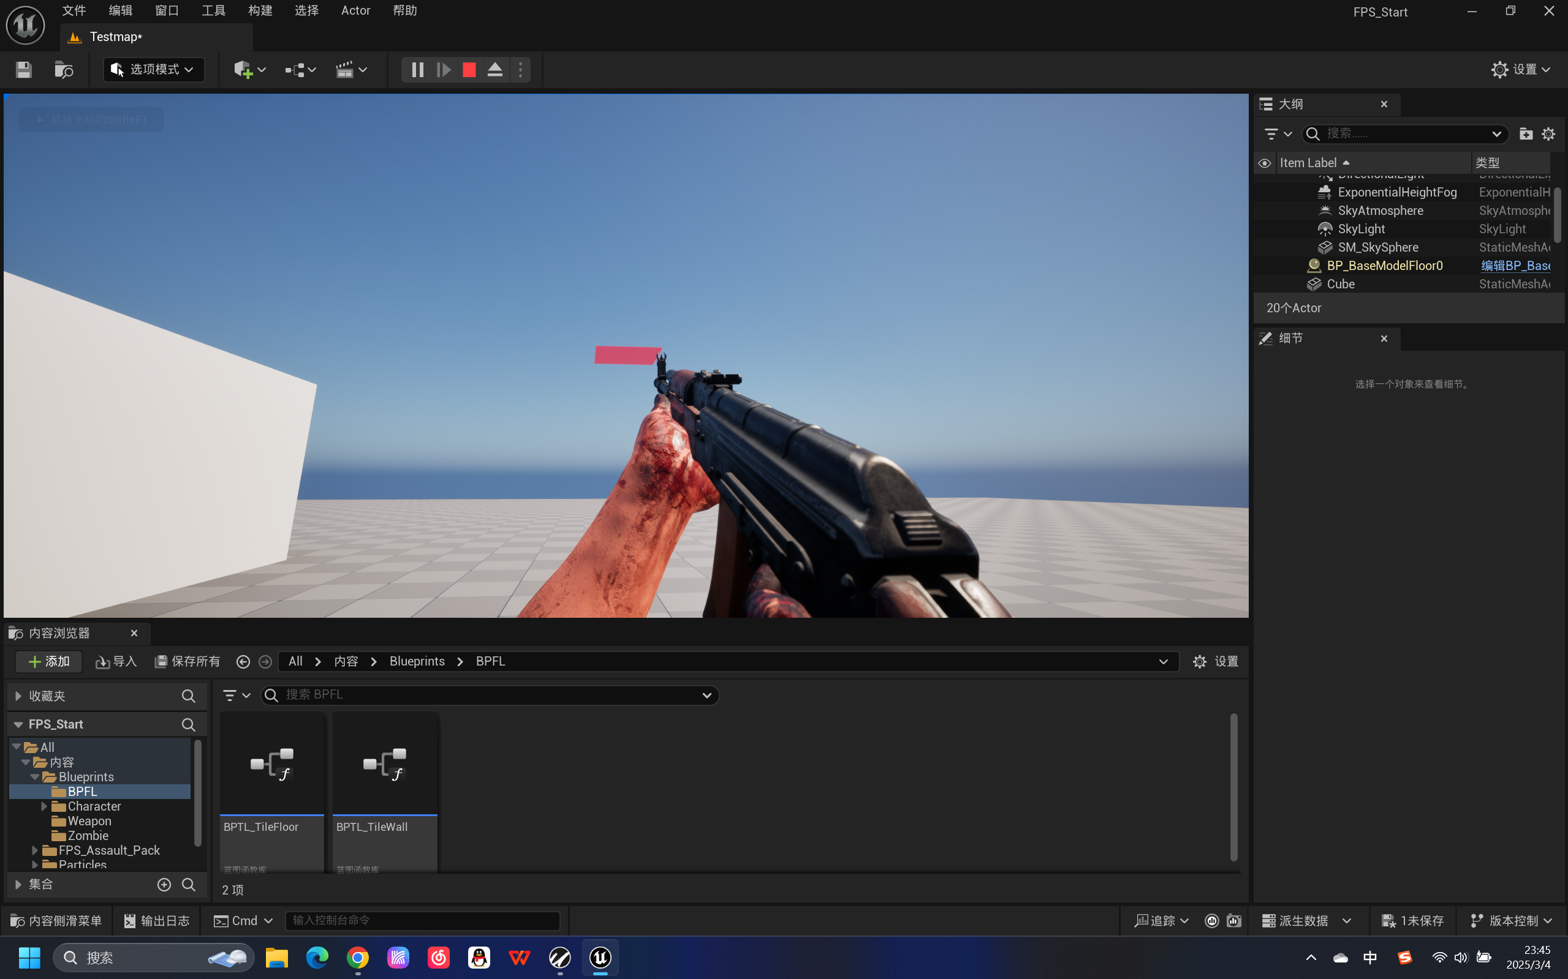This screenshot has height=979, width=1568.
Task: Open the BP_BaseModelFloor0 edit blueprint link
Action: click(1515, 266)
